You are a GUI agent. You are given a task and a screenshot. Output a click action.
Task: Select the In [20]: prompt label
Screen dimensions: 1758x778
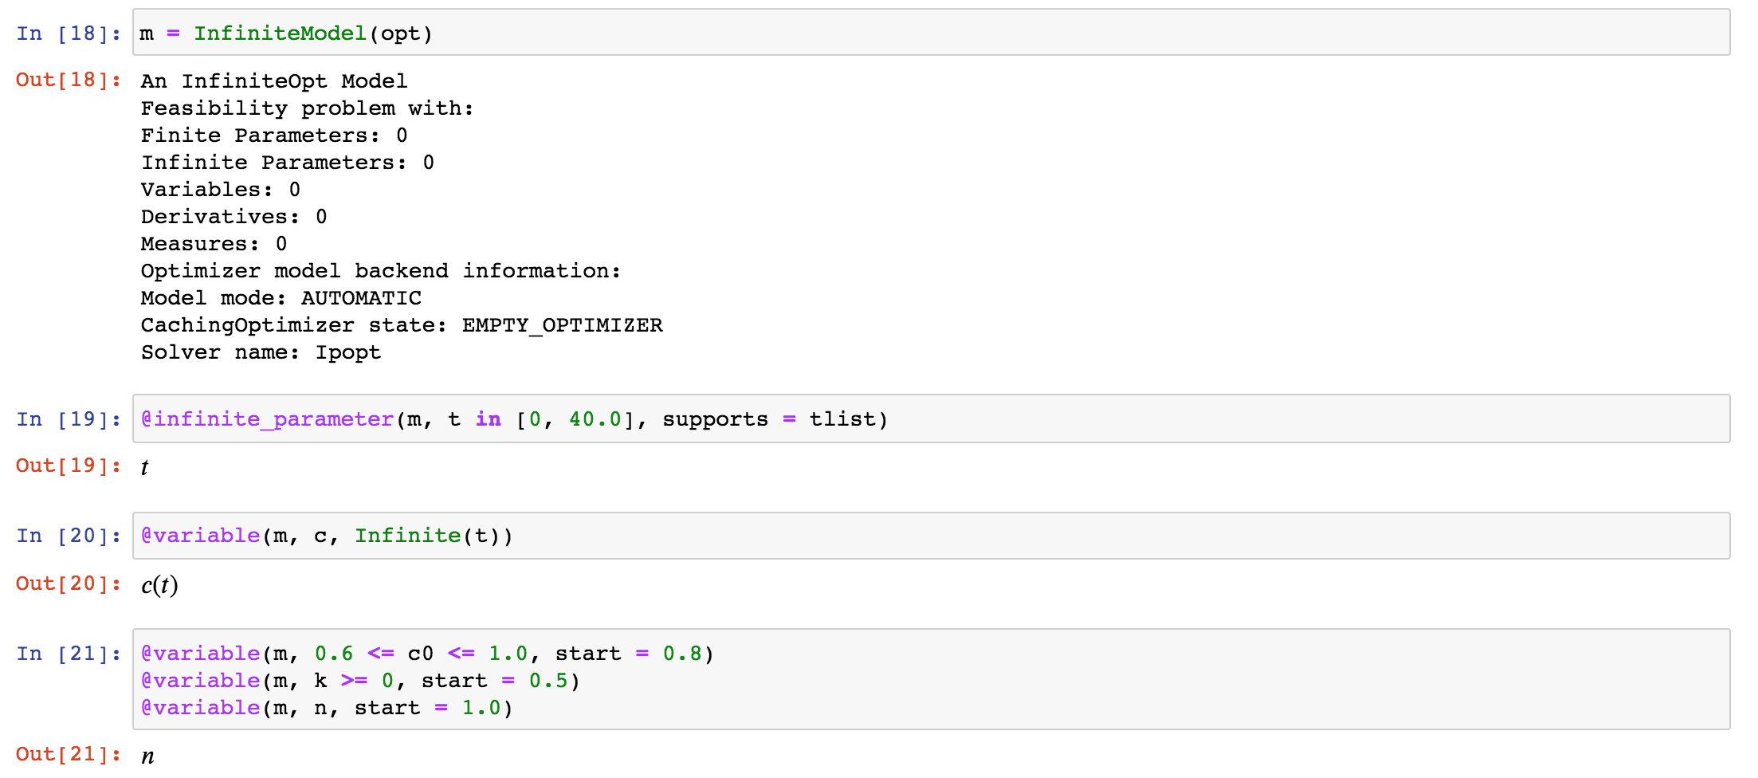[x=69, y=536]
